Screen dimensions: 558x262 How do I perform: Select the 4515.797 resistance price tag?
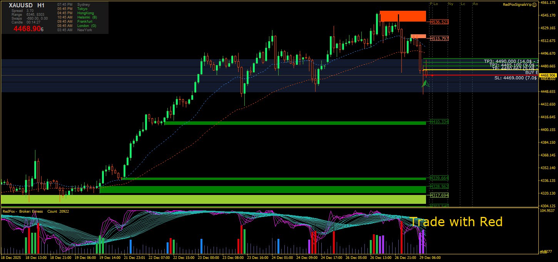[439, 39]
